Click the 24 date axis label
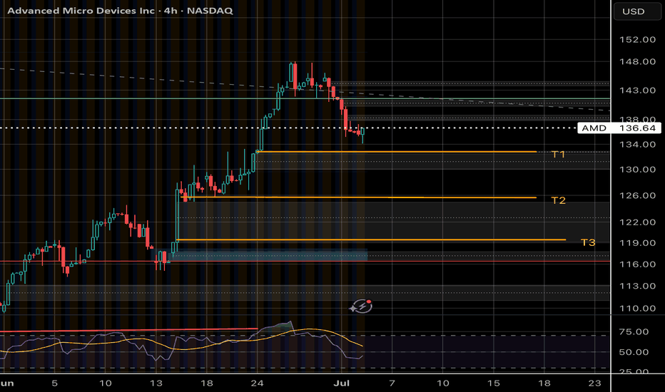Viewport: 665px width, 392px height. [x=257, y=383]
